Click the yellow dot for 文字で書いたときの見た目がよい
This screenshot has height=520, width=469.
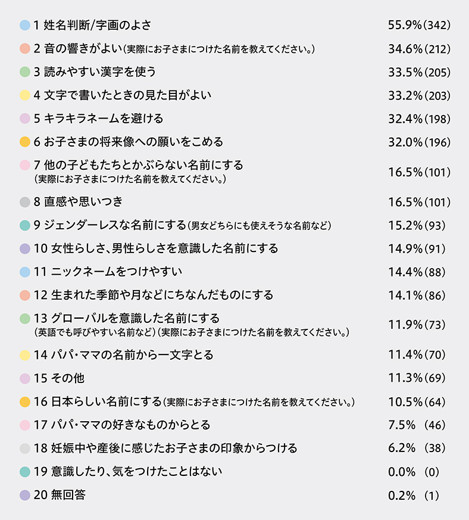click(x=24, y=95)
